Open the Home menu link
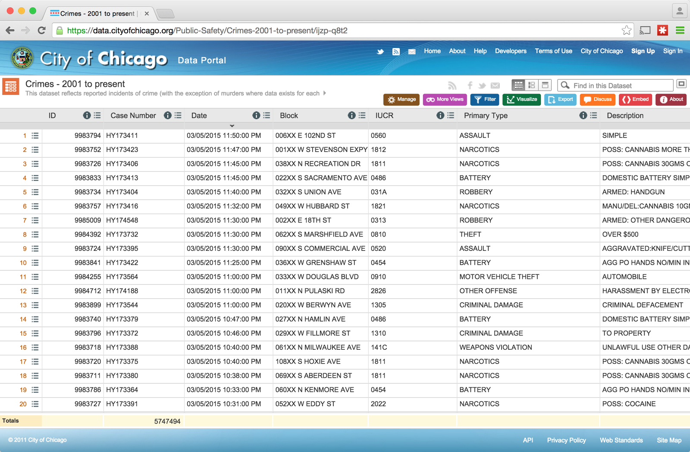Viewport: 690px width, 452px height. point(432,51)
